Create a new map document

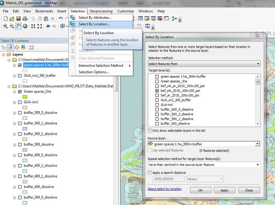click(5, 18)
